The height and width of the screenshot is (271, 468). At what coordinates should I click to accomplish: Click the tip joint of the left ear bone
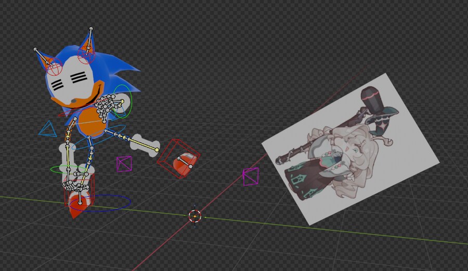[x=35, y=50]
